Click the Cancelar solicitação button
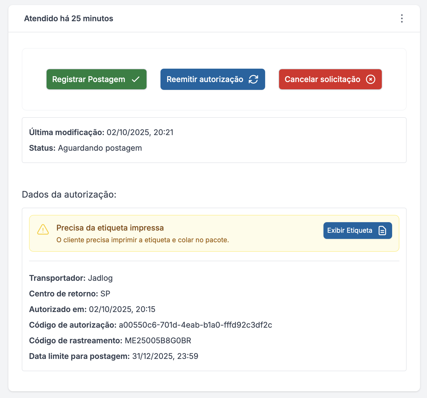Screen dimensions: 427x398 (330, 79)
